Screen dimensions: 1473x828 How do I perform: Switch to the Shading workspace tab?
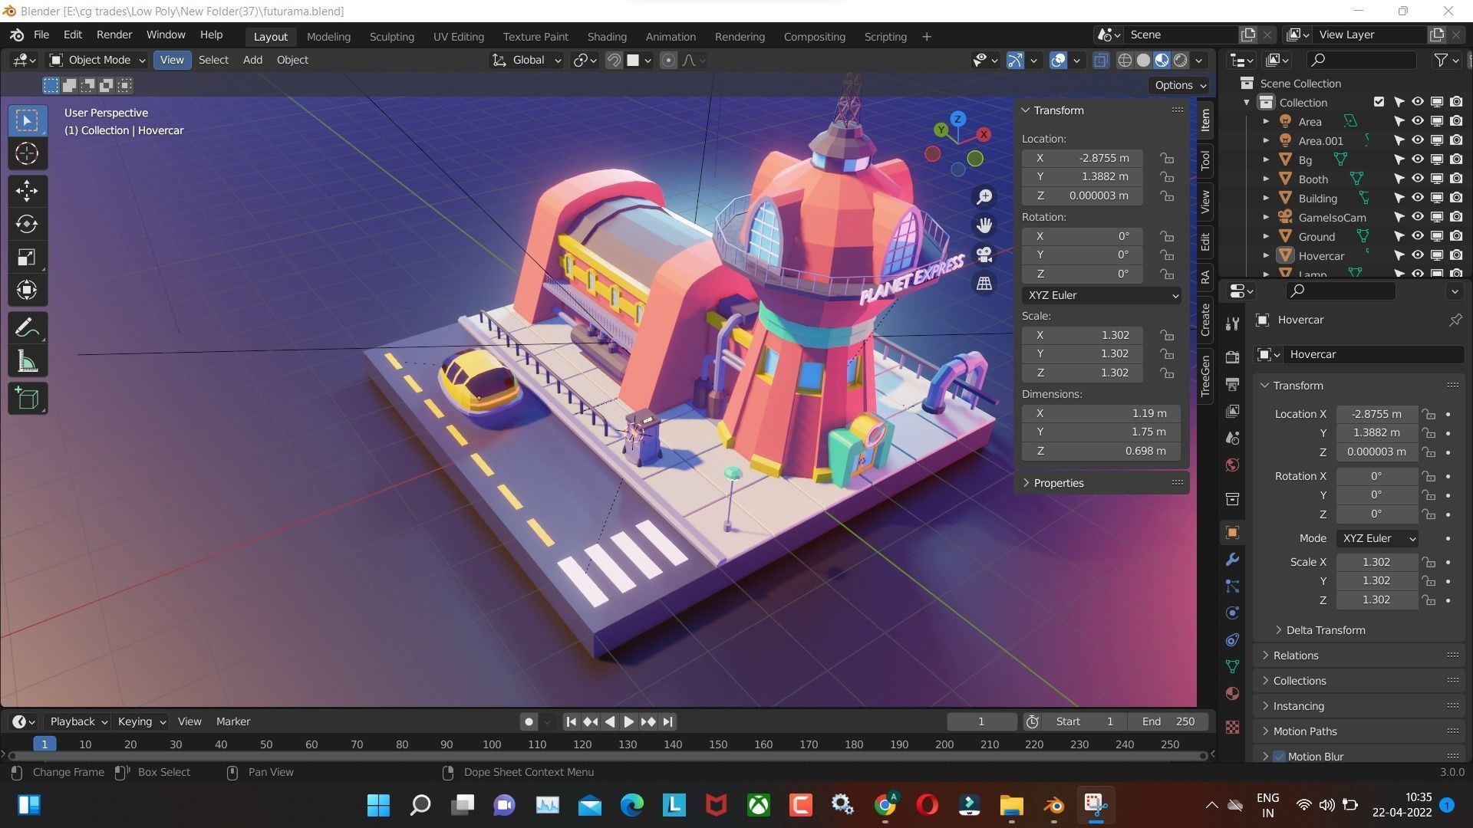click(x=607, y=36)
